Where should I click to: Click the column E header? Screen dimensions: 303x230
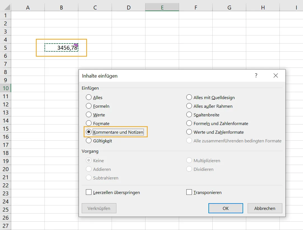(x=162, y=7)
